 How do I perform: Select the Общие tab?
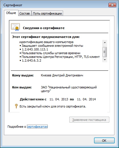(11, 13)
